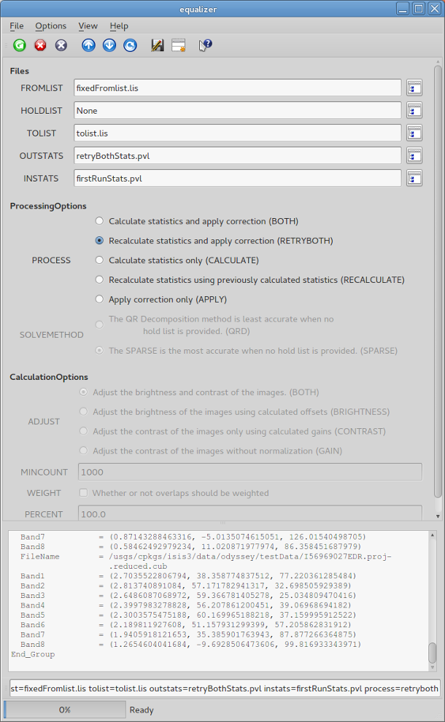
Task: Open the File menu
Action: [x=17, y=26]
